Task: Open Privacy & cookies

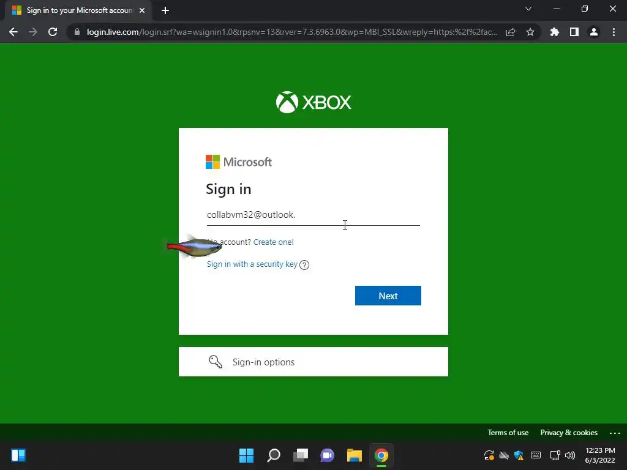Action: coord(569,433)
